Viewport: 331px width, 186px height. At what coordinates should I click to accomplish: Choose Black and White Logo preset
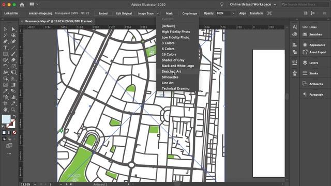[177, 66]
